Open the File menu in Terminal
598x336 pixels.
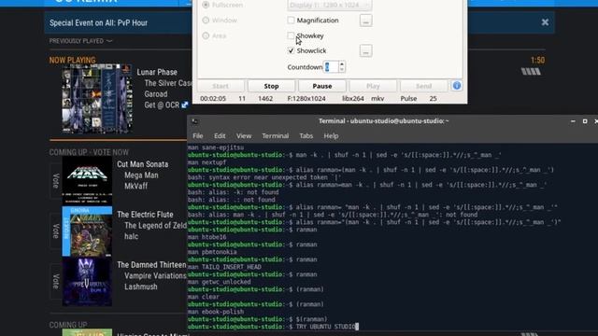(197, 136)
